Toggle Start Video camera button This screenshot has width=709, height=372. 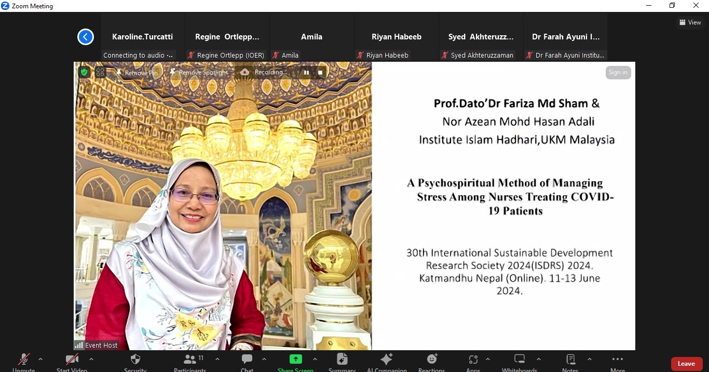point(72,361)
